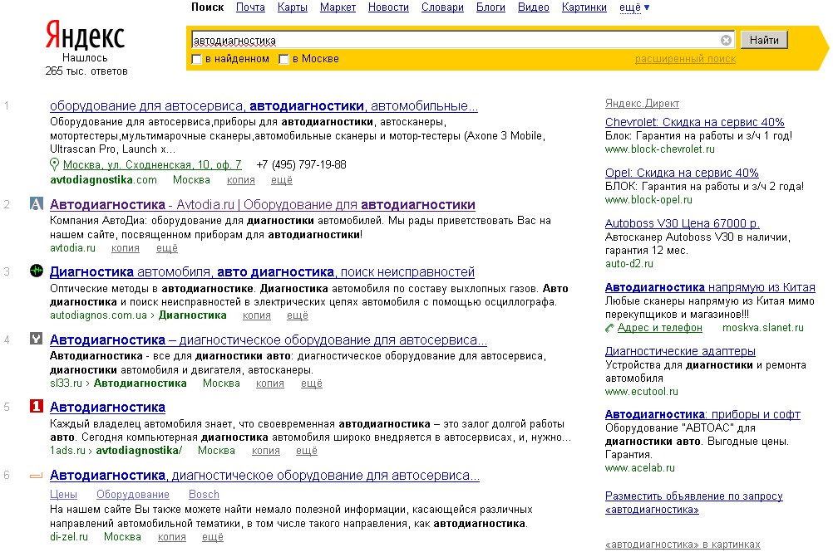Click 'ещё' under avtodiagnostika.com result
The width and height of the screenshot is (833, 552).
(282, 180)
